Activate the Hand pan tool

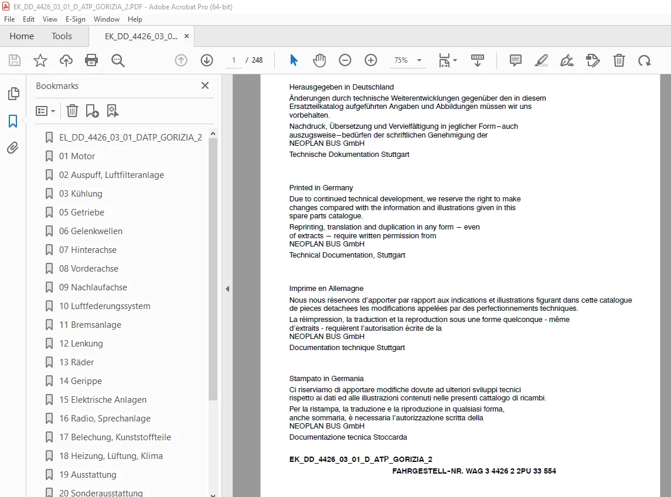[319, 60]
